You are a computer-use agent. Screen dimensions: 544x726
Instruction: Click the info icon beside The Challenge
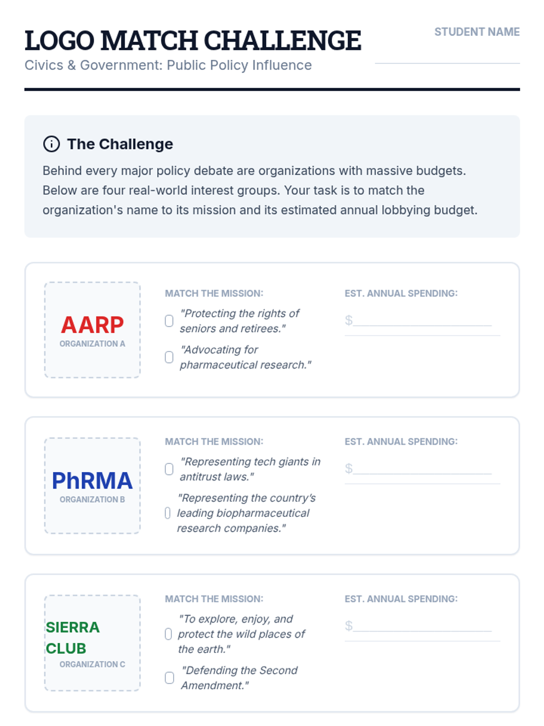click(x=51, y=144)
